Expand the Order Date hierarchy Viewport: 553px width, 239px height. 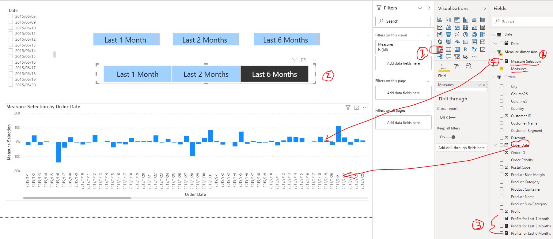tap(495, 145)
